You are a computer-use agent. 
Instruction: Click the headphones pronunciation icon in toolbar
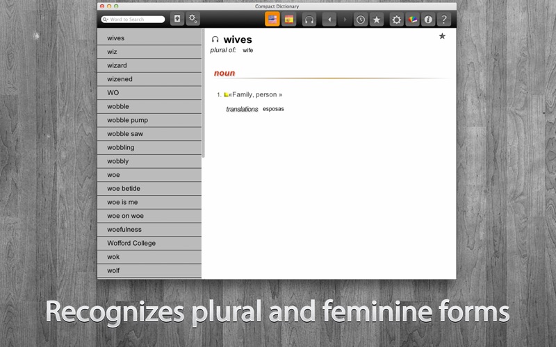[309, 19]
